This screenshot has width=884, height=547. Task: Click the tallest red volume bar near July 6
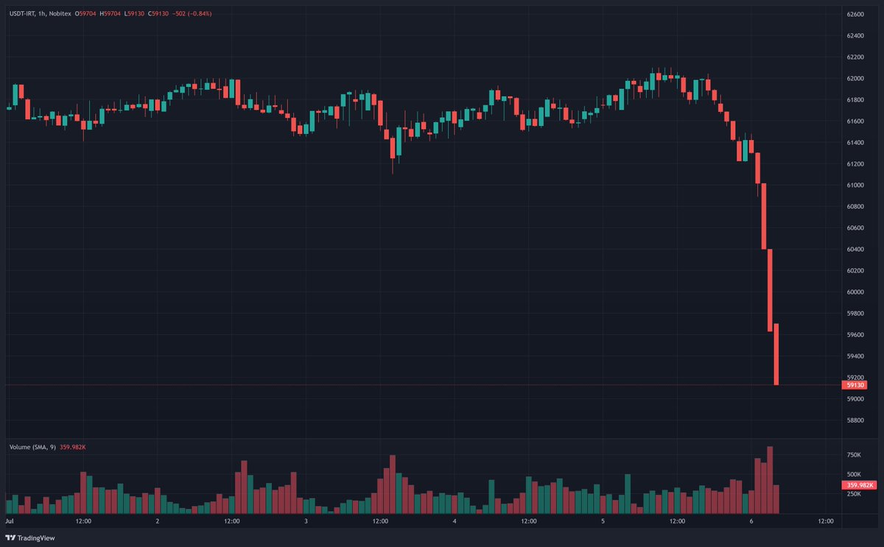769,479
